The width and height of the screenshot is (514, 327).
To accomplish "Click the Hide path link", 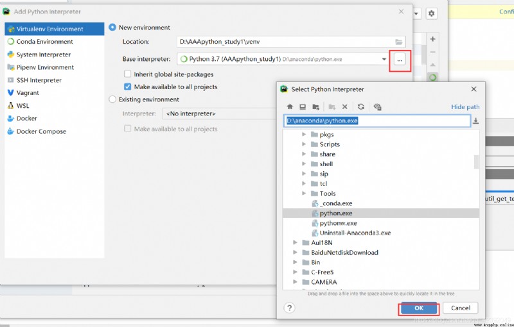I will click(465, 107).
